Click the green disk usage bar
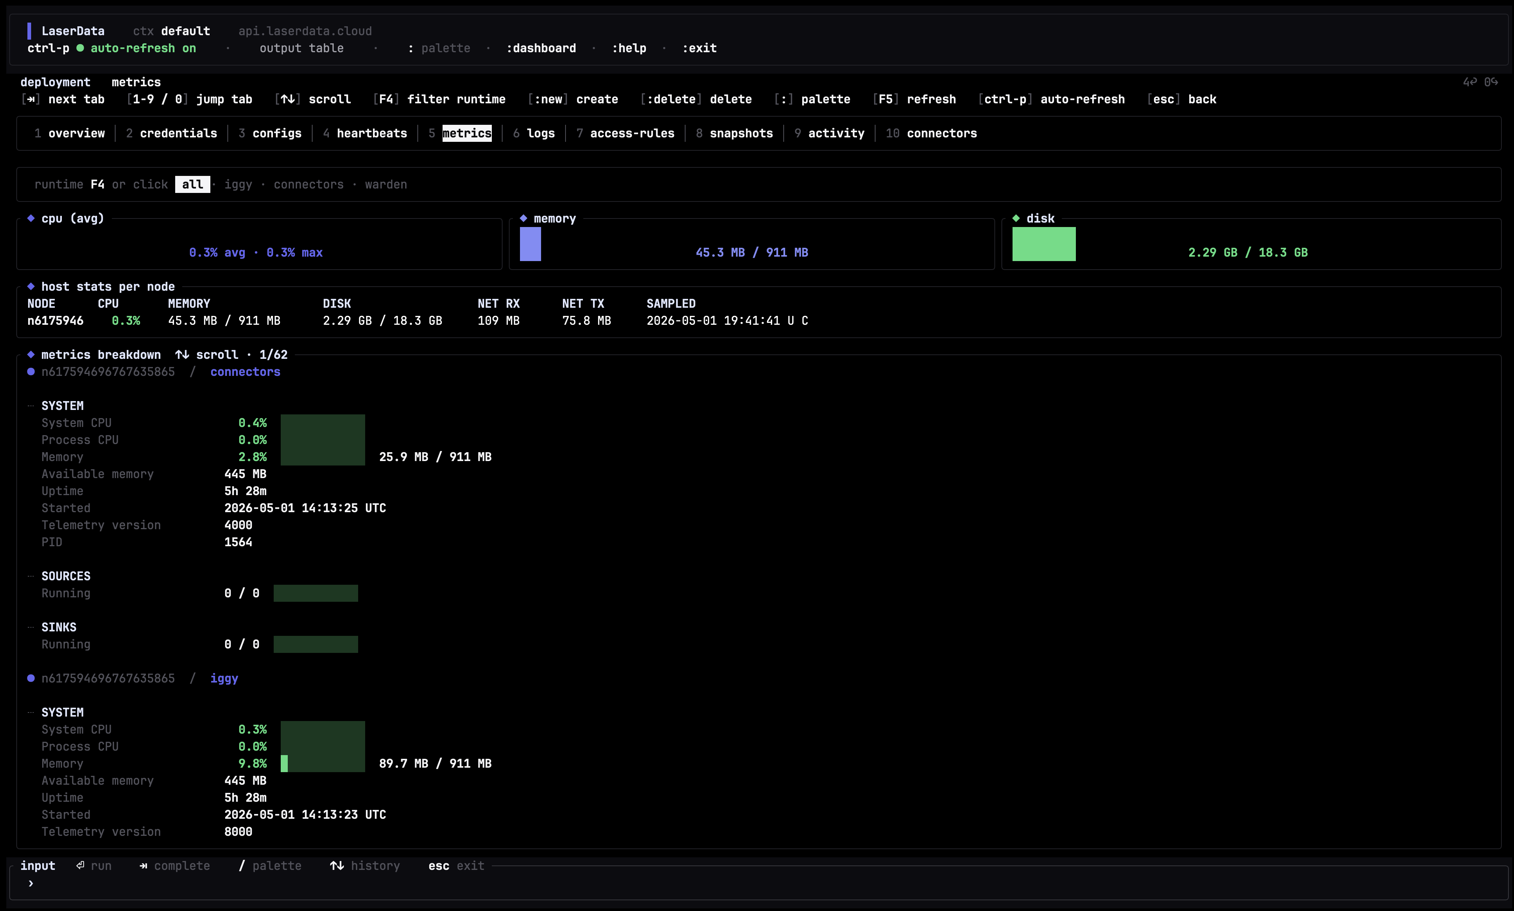This screenshot has width=1514, height=911. tap(1044, 244)
